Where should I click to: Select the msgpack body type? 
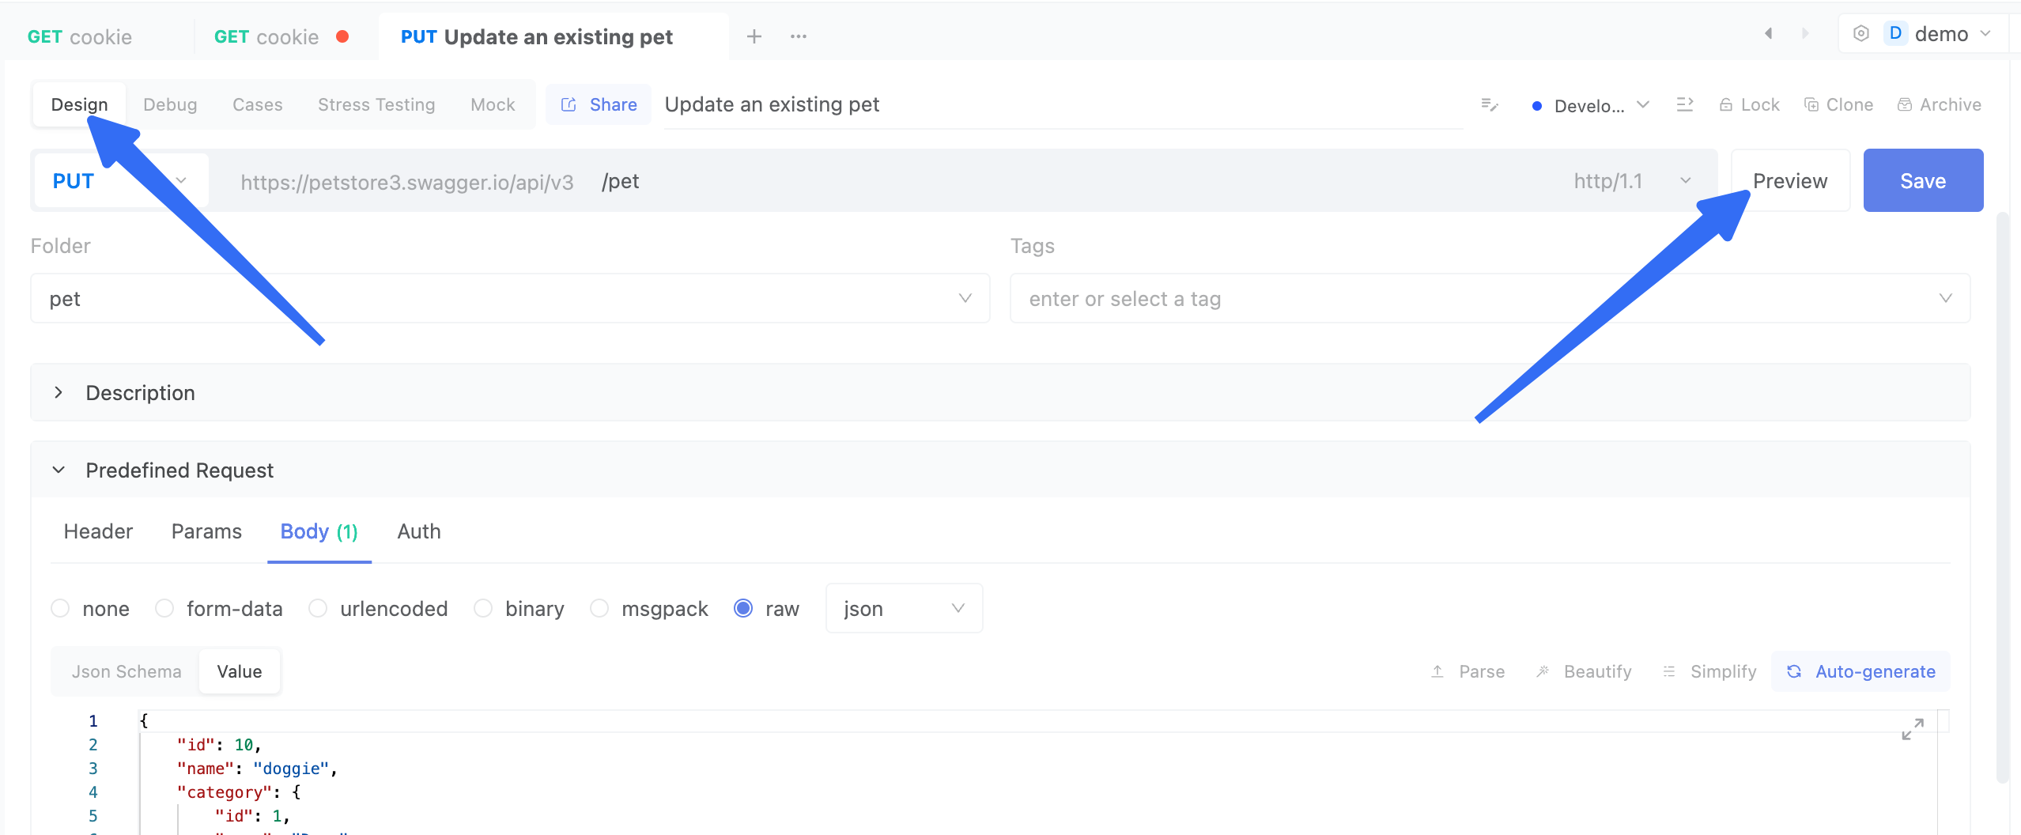[599, 608]
